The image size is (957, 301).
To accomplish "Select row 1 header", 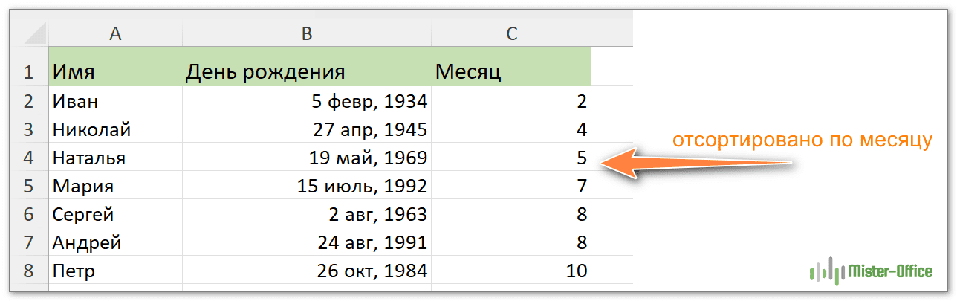I will (x=29, y=72).
